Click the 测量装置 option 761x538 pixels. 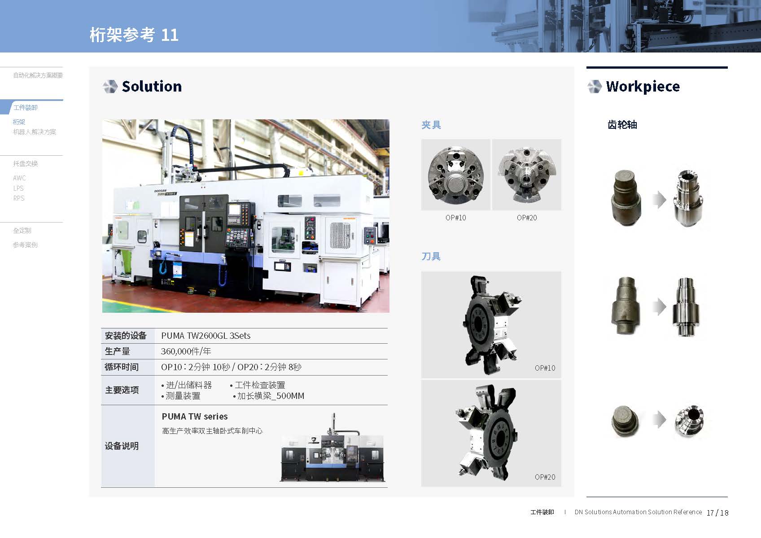[x=181, y=396]
